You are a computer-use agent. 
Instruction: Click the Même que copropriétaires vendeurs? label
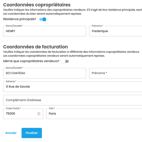31,61
